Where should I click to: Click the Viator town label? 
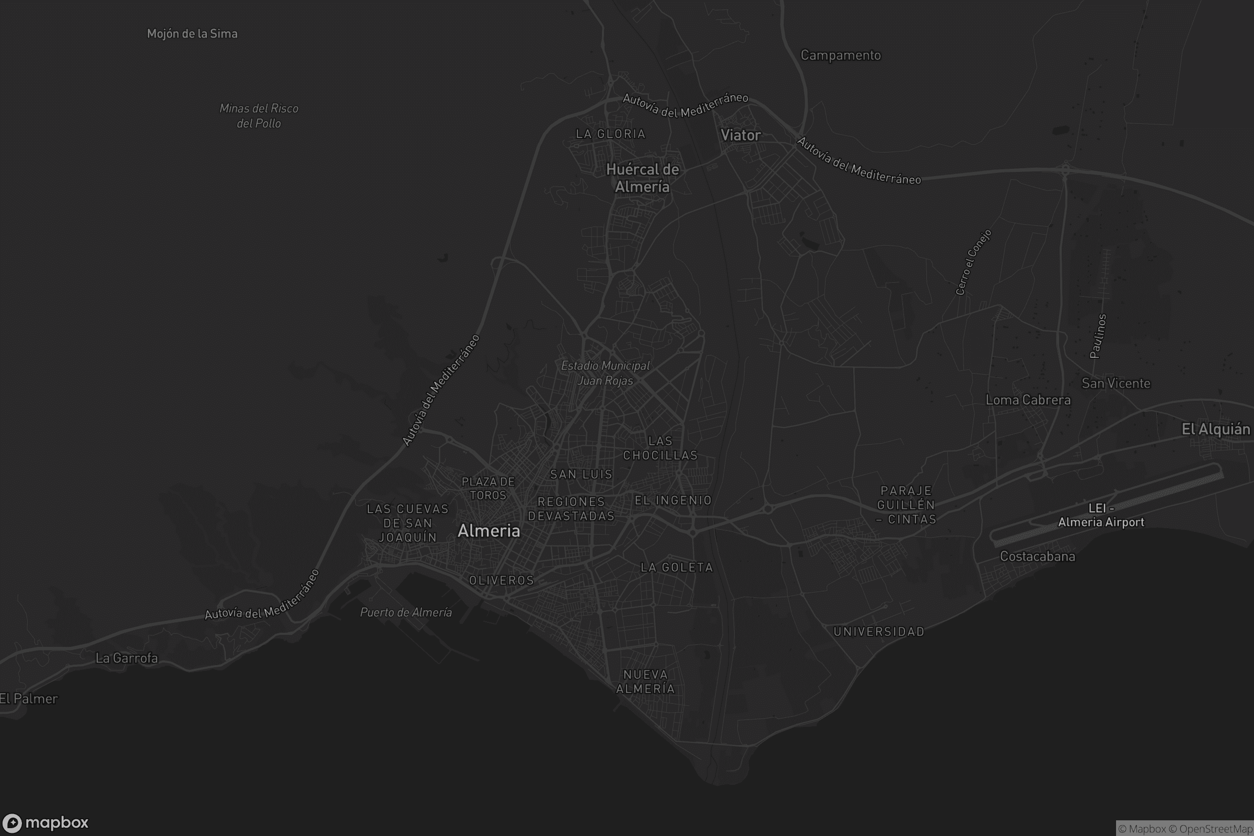(740, 135)
